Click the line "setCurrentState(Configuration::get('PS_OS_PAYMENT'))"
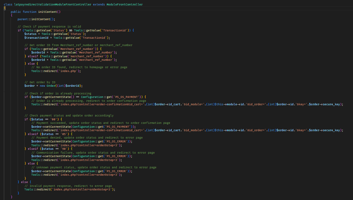Image resolution: width=353 pixels, height=200 pixels. coord(83,127)
